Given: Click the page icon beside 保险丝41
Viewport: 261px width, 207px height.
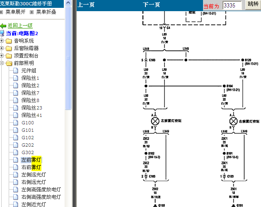Looking at the screenshot, I should [15, 115].
